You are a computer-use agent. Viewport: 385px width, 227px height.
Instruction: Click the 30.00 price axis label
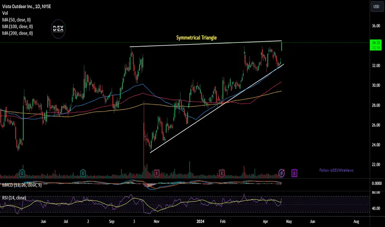376,85
